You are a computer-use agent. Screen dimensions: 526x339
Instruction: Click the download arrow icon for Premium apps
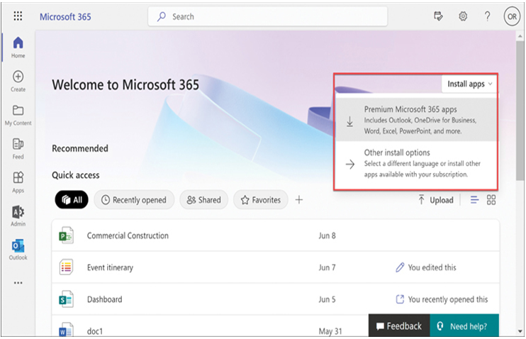pyautogui.click(x=349, y=121)
